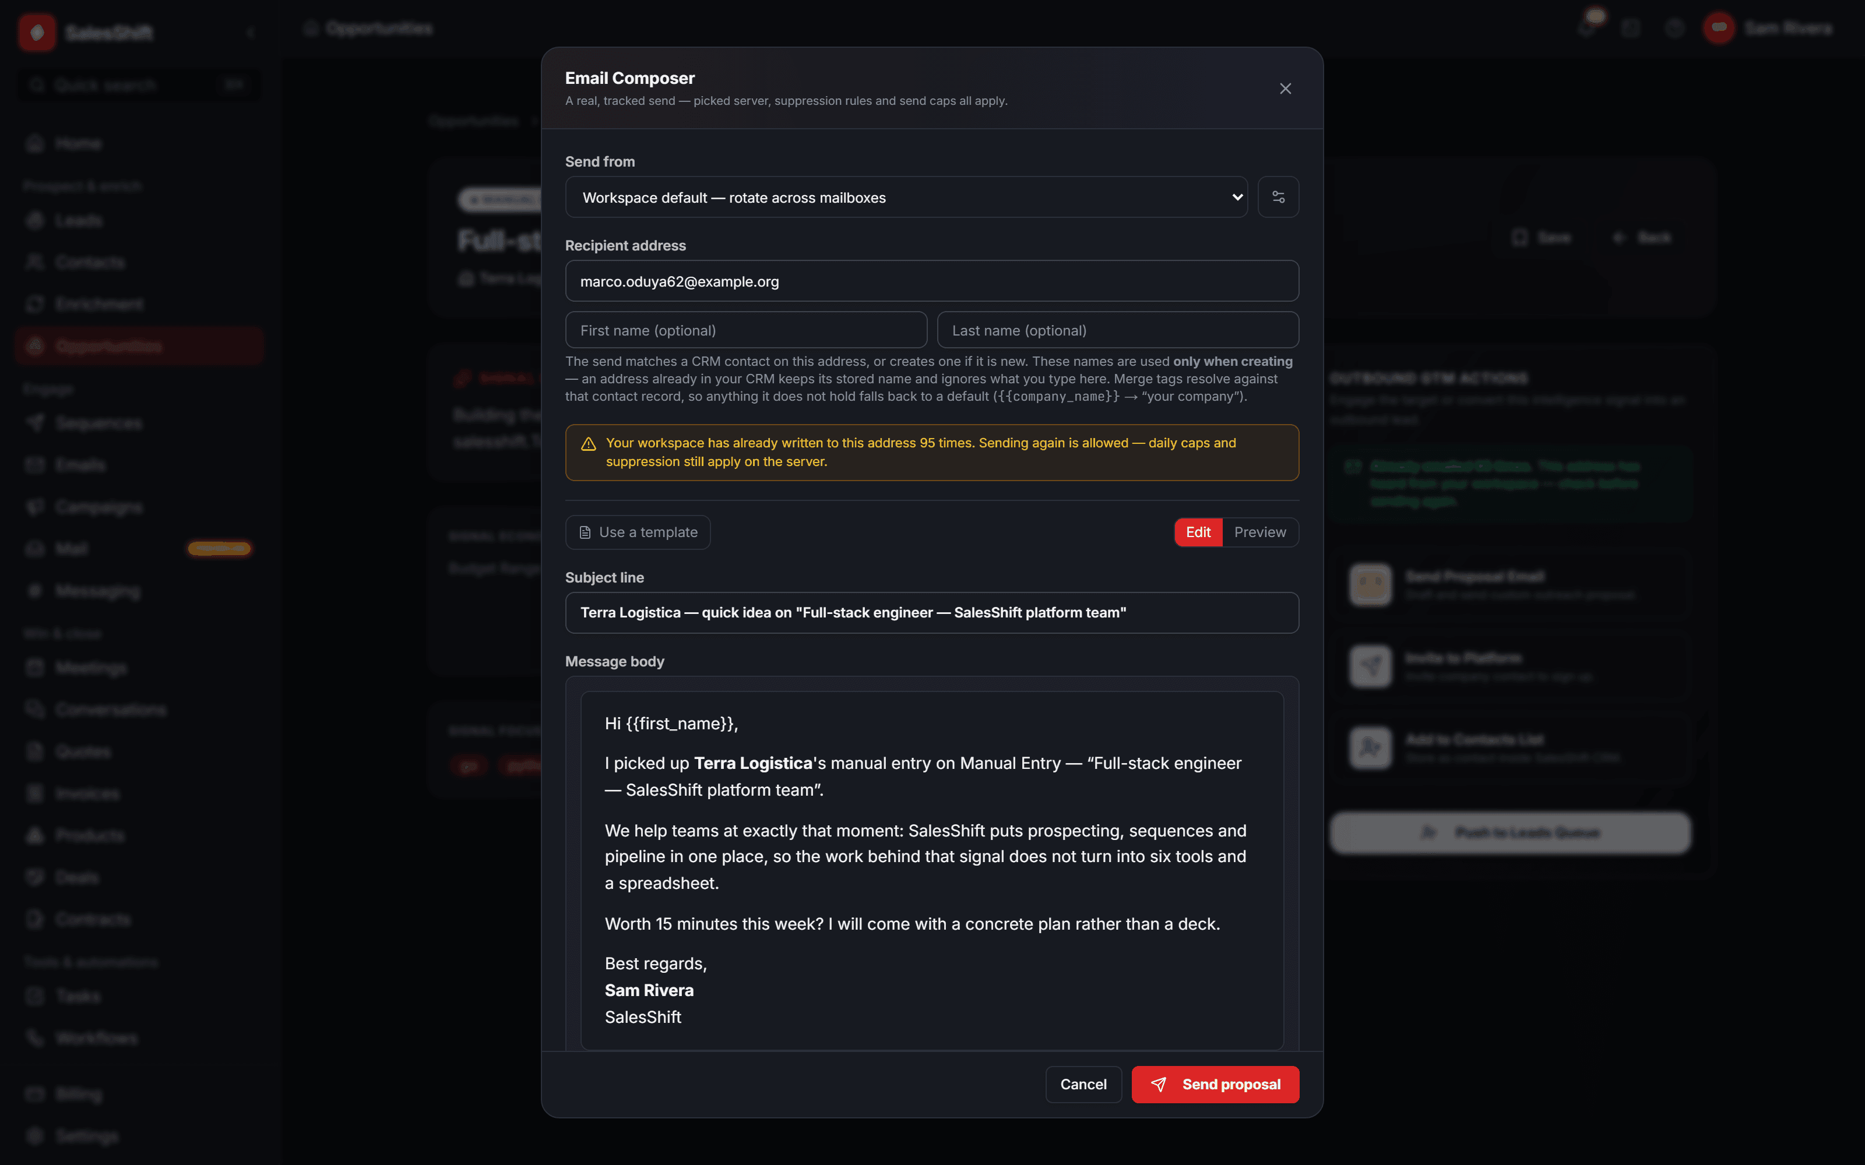
Task: Open Deals in the background sidebar
Action: 139,878
